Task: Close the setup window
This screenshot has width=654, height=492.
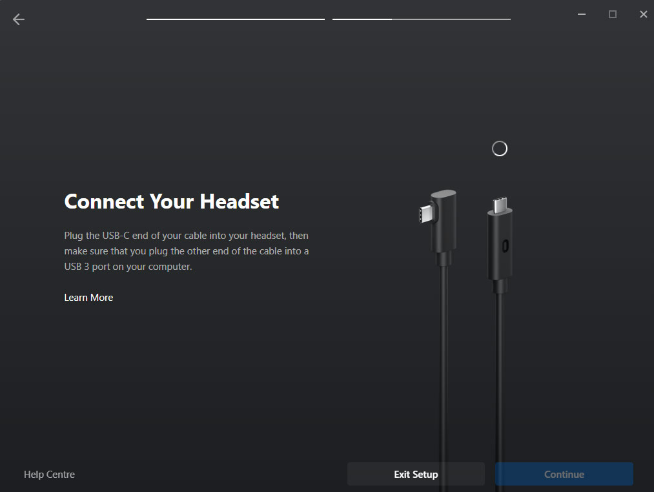Action: click(643, 14)
